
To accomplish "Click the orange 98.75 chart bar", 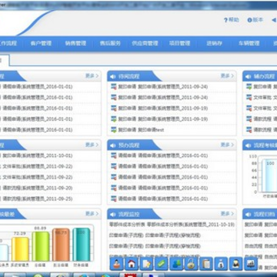I will [61, 245].
